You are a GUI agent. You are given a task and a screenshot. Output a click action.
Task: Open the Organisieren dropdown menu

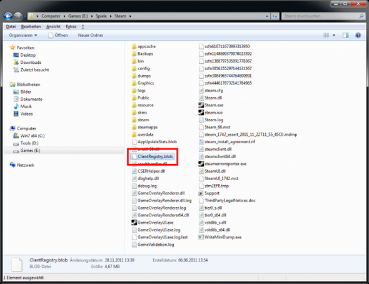tap(23, 35)
